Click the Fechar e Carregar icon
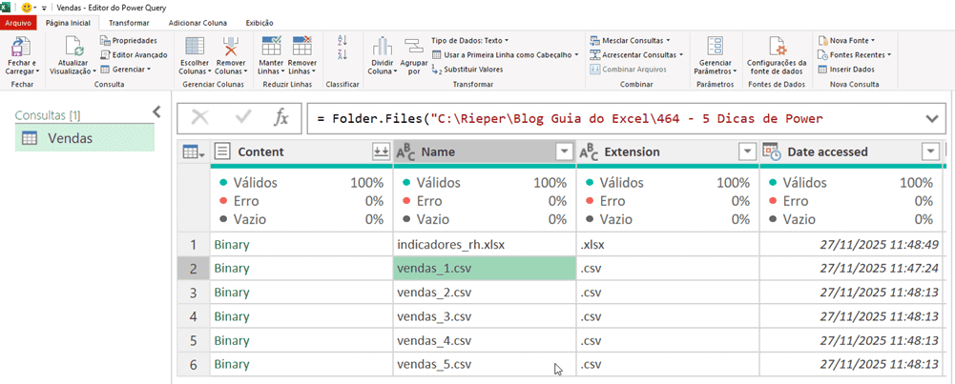This screenshot has height=384, width=955. (x=21, y=48)
